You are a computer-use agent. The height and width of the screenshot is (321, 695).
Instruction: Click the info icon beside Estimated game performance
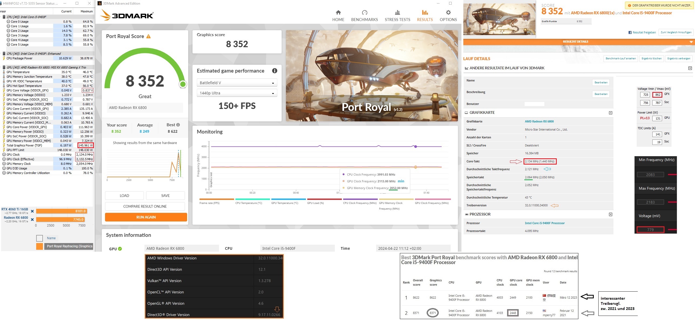click(275, 71)
